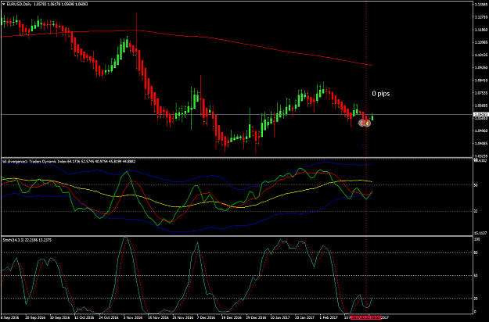Image resolution: width=489 pixels, height=322 pixels.
Task: Click the '19 Dec 2016' date on the time axis
Action: 231,317
